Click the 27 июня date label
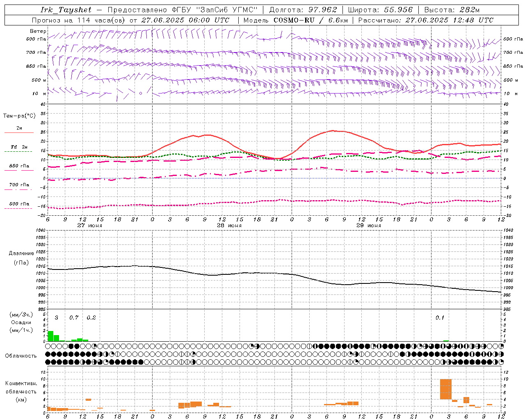The height and width of the screenshot is (420, 525). (x=90, y=226)
